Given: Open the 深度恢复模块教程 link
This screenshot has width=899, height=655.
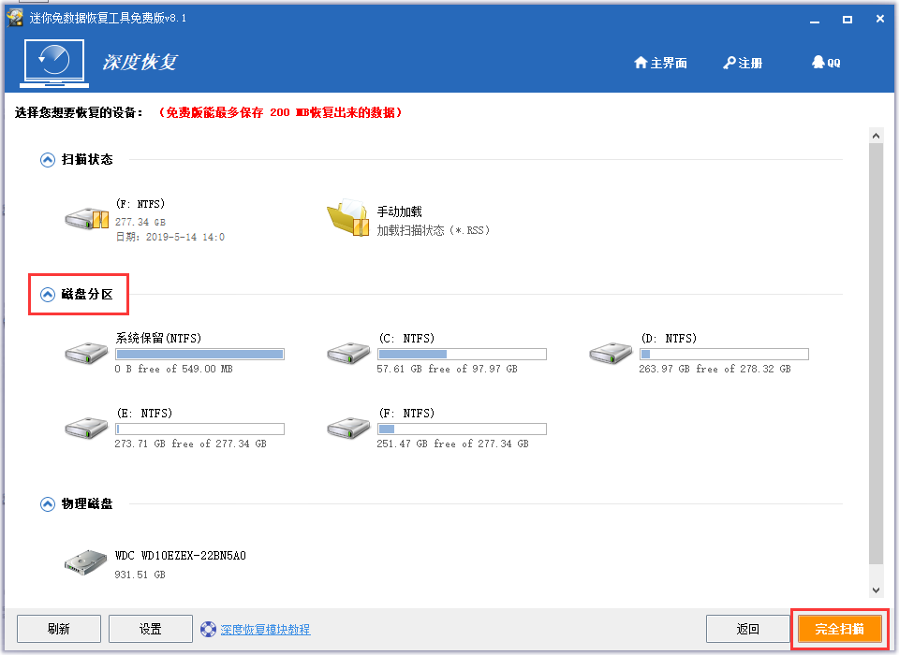Looking at the screenshot, I should pyautogui.click(x=265, y=629).
